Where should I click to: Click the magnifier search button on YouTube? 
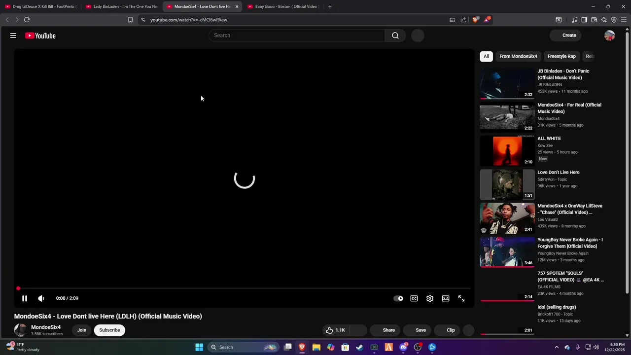point(395,35)
